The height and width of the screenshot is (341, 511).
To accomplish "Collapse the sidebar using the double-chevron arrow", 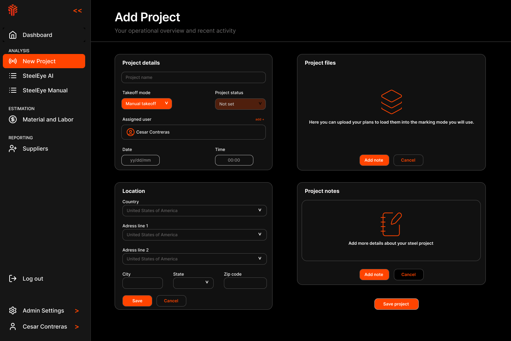I will (77, 10).
